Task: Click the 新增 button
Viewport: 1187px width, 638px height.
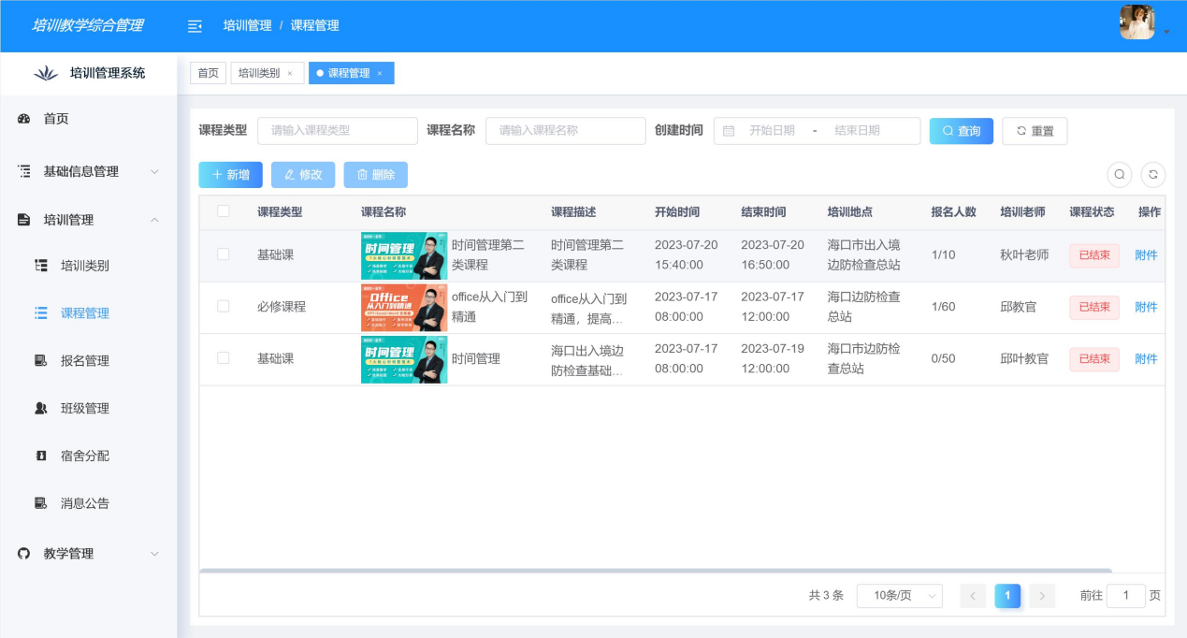Action: [x=230, y=175]
